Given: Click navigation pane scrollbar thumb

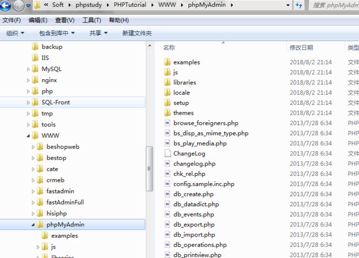Looking at the screenshot, I should [x=149, y=169].
